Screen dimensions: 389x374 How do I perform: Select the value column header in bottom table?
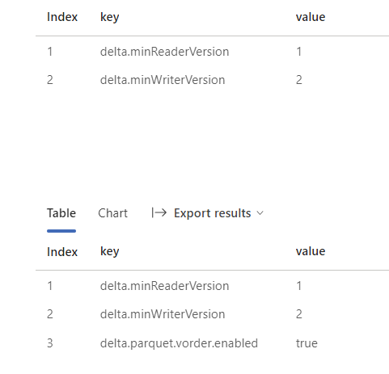(311, 251)
